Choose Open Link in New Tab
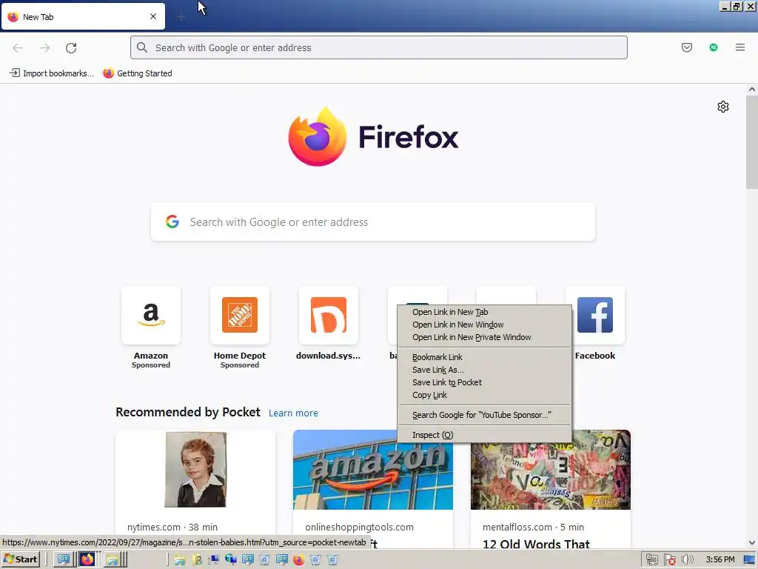The height and width of the screenshot is (569, 758). [x=484, y=312]
